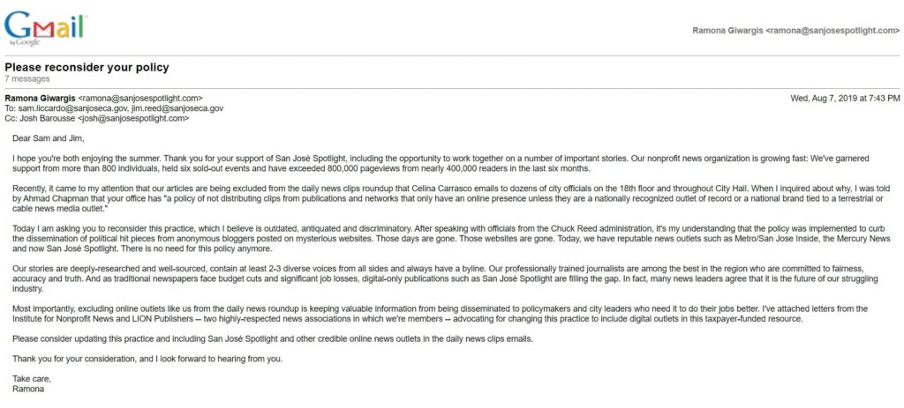The width and height of the screenshot is (904, 408).
Task: Click the subject 'Please reconsider your policy'
Action: tap(87, 67)
